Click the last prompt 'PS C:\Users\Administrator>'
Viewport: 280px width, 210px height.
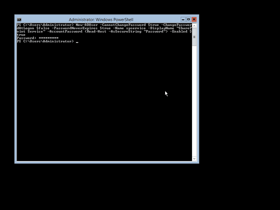coord(45,41)
